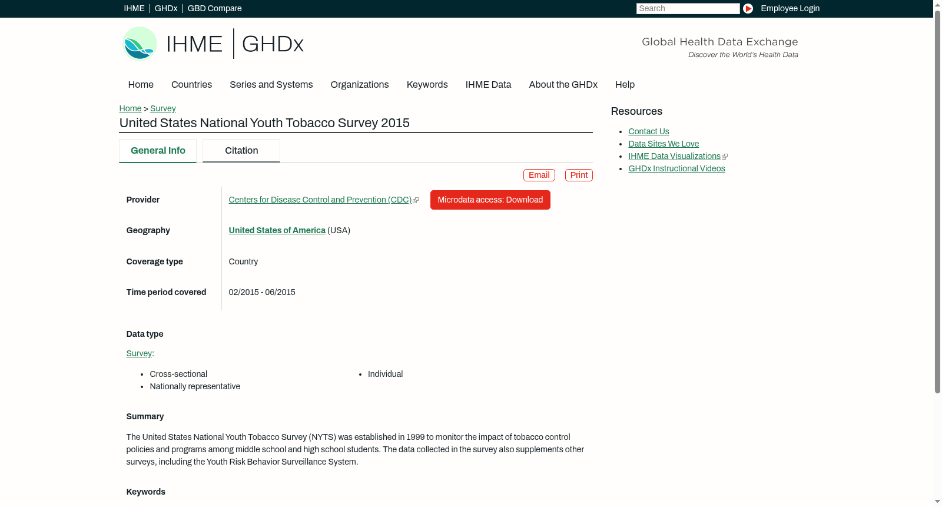Click the Print button
Screen dimensions: 942x507
[x=579, y=175]
